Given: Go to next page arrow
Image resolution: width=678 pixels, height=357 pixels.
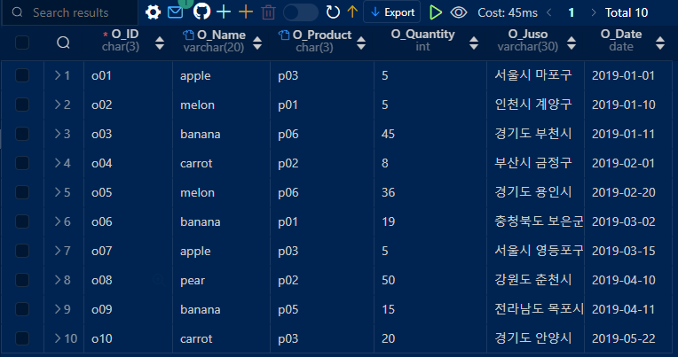Looking at the screenshot, I should [x=593, y=12].
